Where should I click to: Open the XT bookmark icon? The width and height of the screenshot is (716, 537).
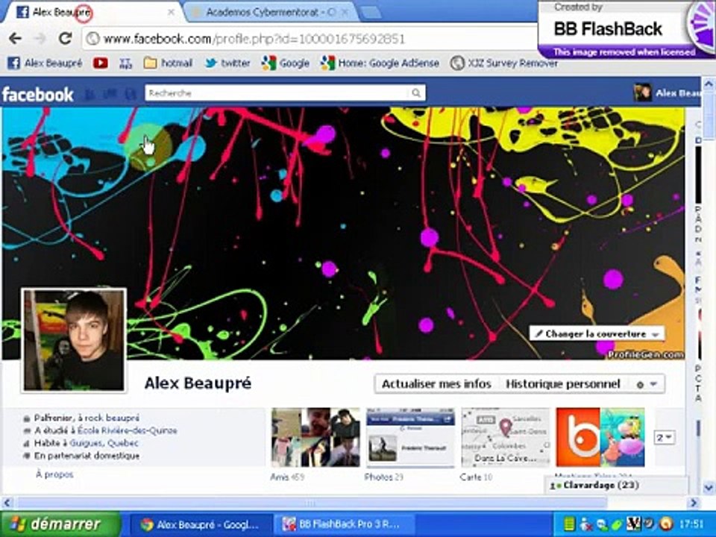pyautogui.click(x=125, y=63)
